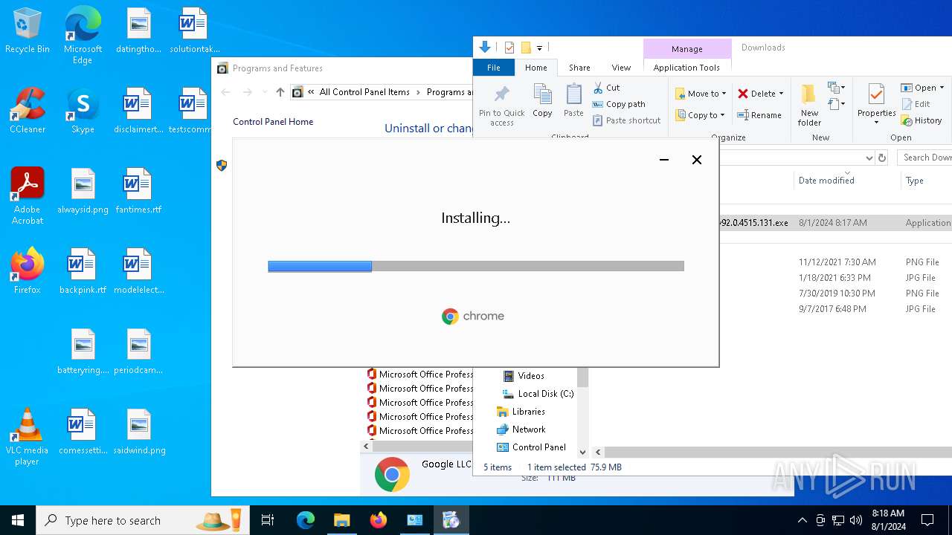Launch Microsoft Edge from the desktop shortcut

point(83,36)
